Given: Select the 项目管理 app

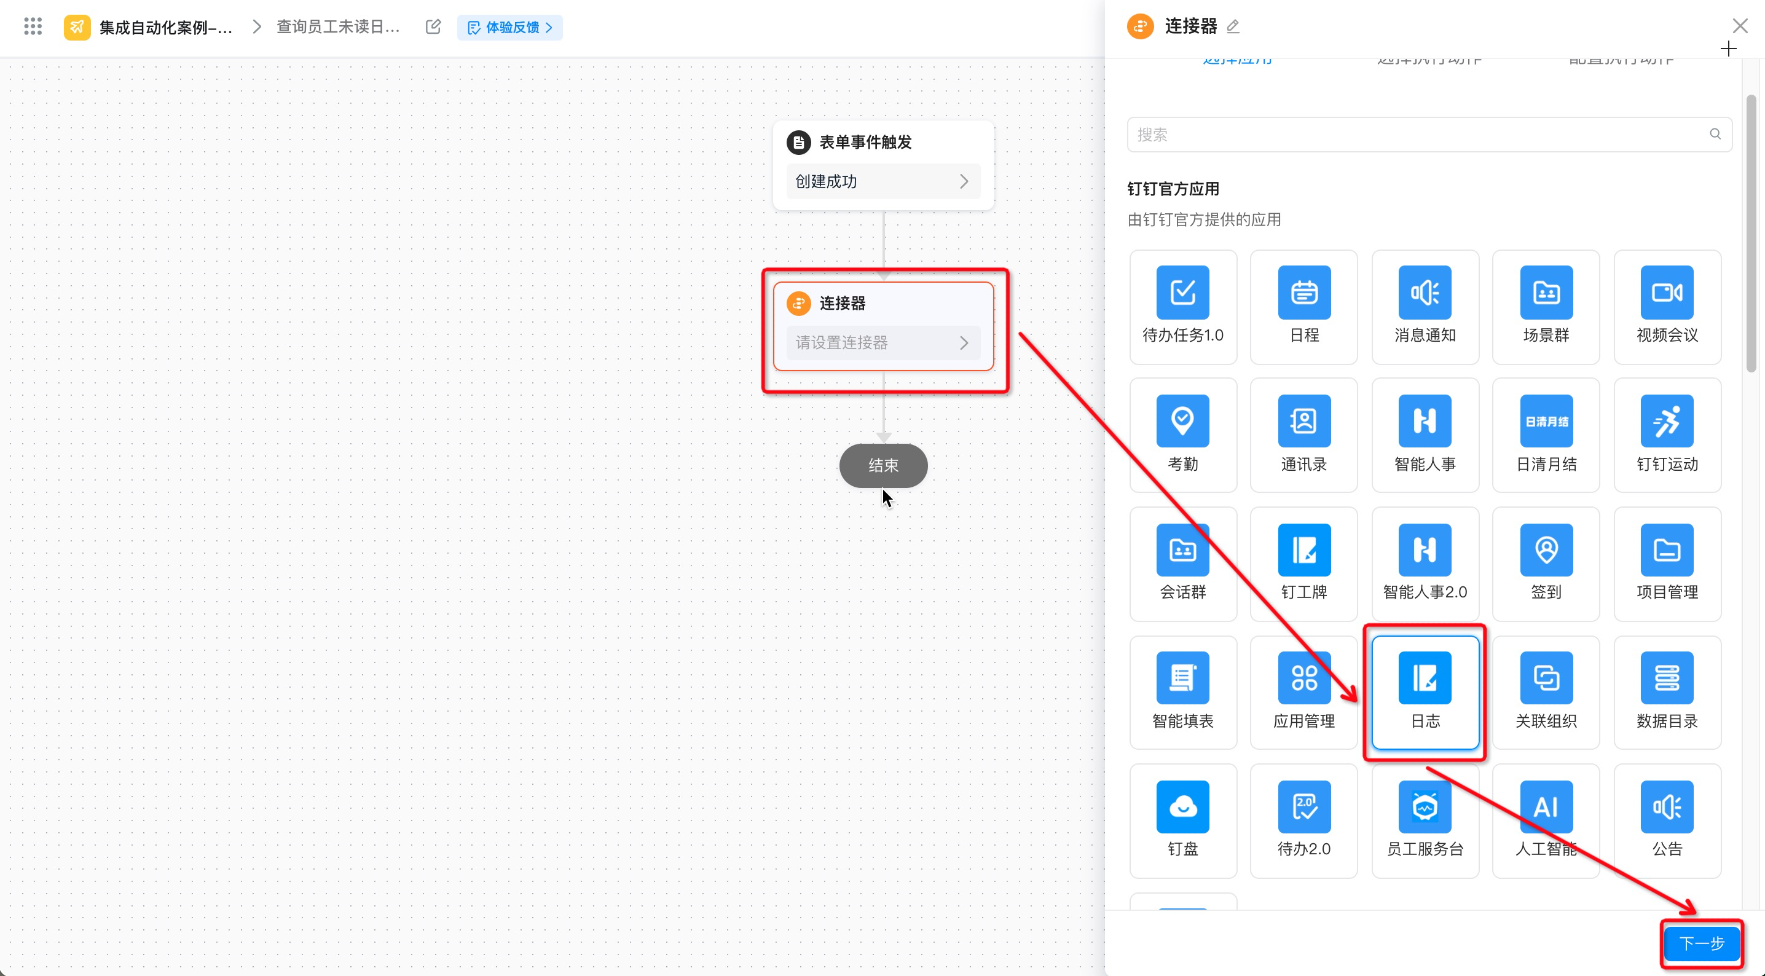Looking at the screenshot, I should point(1667,564).
